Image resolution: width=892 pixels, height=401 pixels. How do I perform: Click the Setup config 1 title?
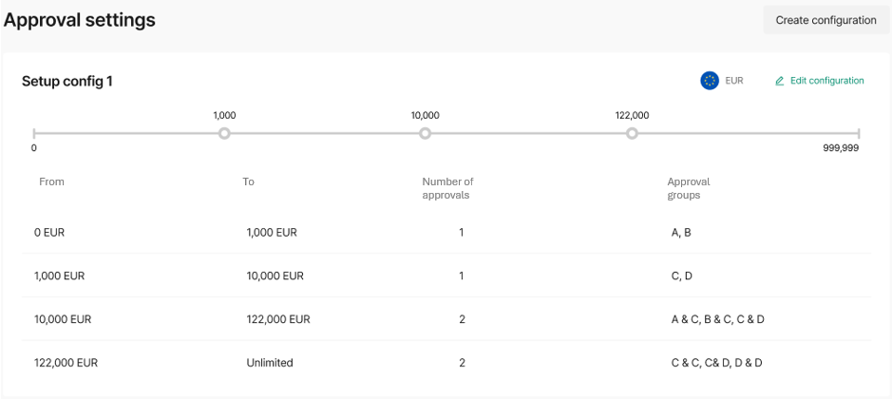[x=67, y=82]
